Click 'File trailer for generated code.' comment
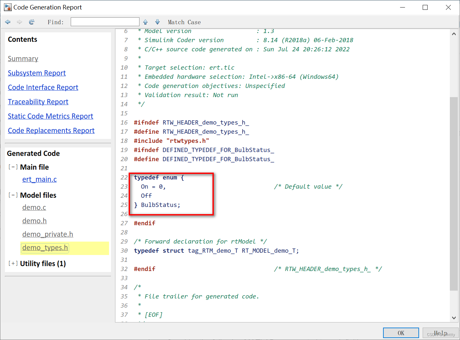 pyautogui.click(x=198, y=297)
